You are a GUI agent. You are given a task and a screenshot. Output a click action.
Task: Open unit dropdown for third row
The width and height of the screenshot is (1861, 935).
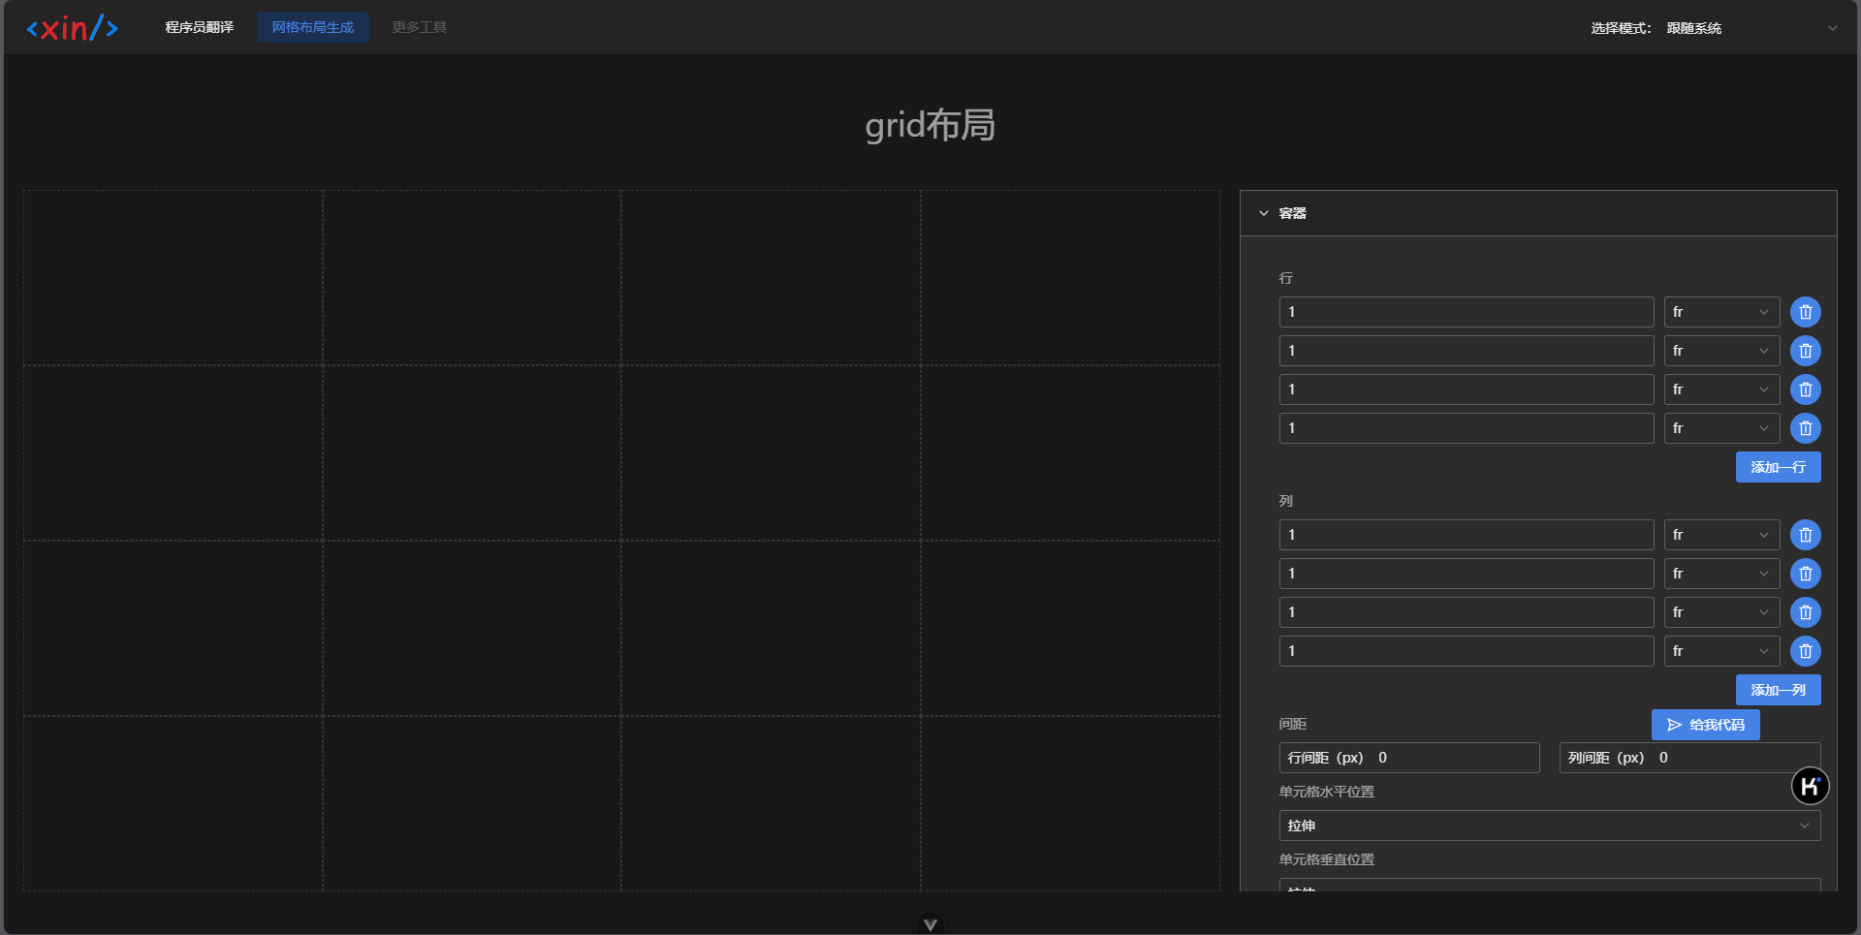1721,390
